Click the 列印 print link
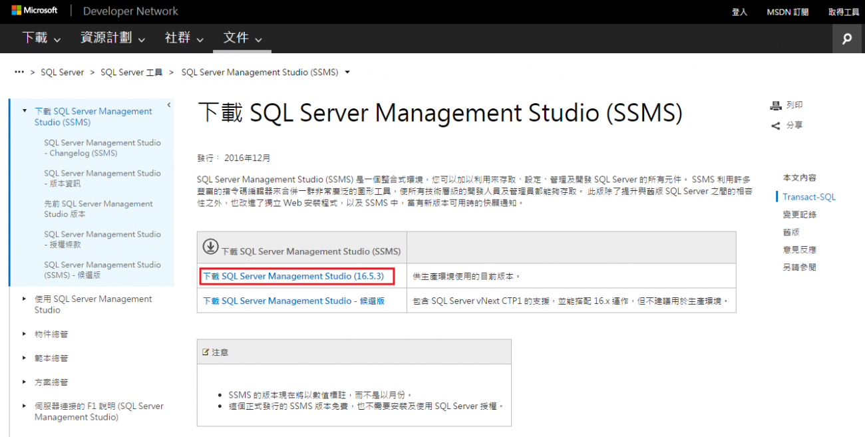The height and width of the screenshot is (437, 865). click(x=794, y=105)
